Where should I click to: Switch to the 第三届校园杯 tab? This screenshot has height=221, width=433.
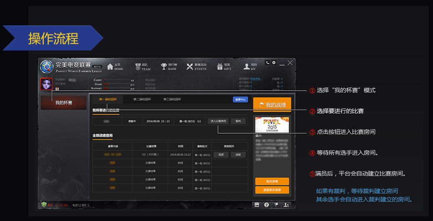point(172,99)
